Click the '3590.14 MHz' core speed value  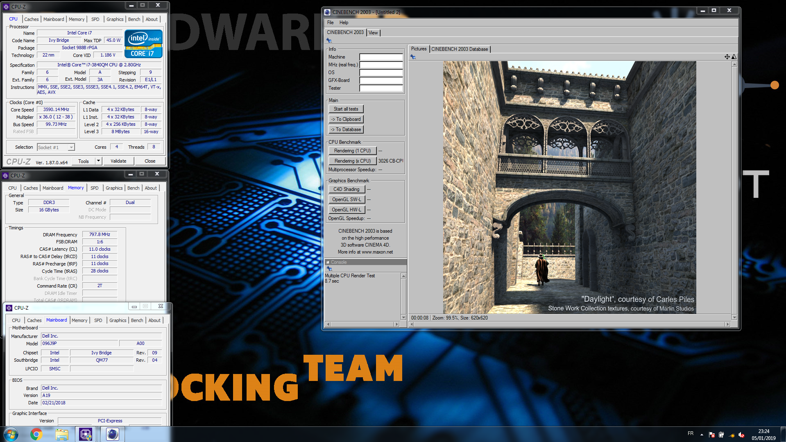pyautogui.click(x=56, y=110)
